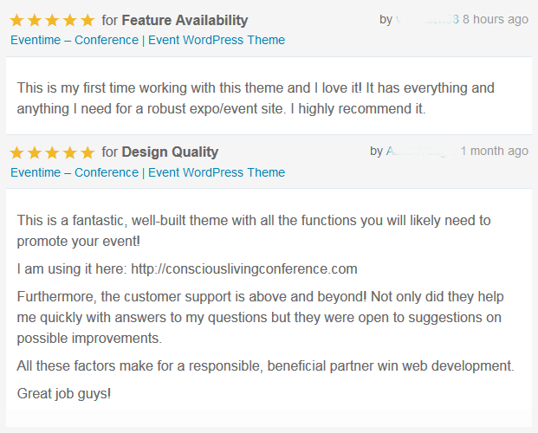
Task: Click the fifth star in the Feature Availability rating
Action: (x=88, y=21)
